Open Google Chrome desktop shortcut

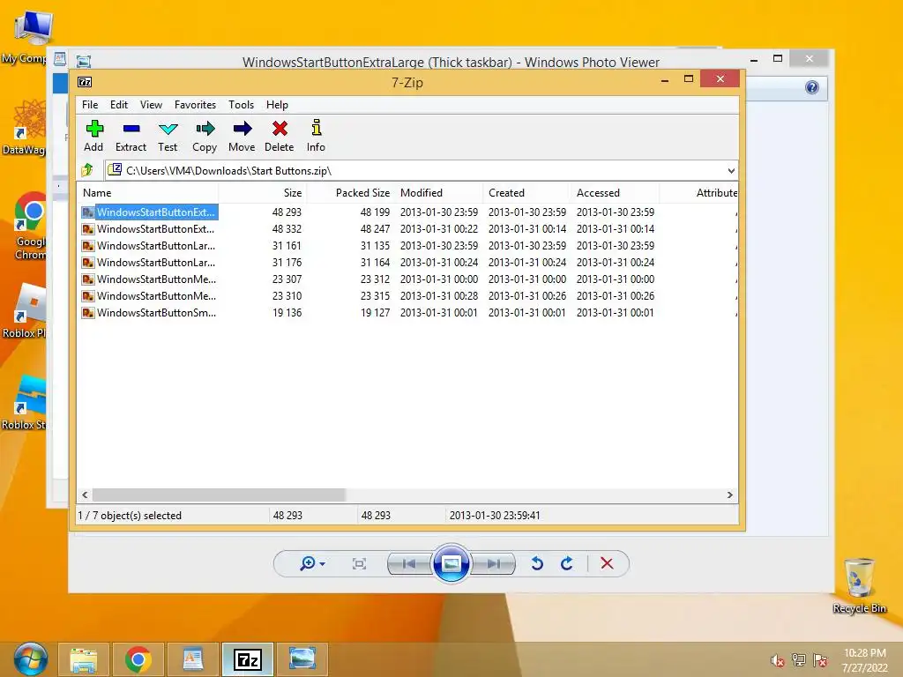(x=29, y=227)
